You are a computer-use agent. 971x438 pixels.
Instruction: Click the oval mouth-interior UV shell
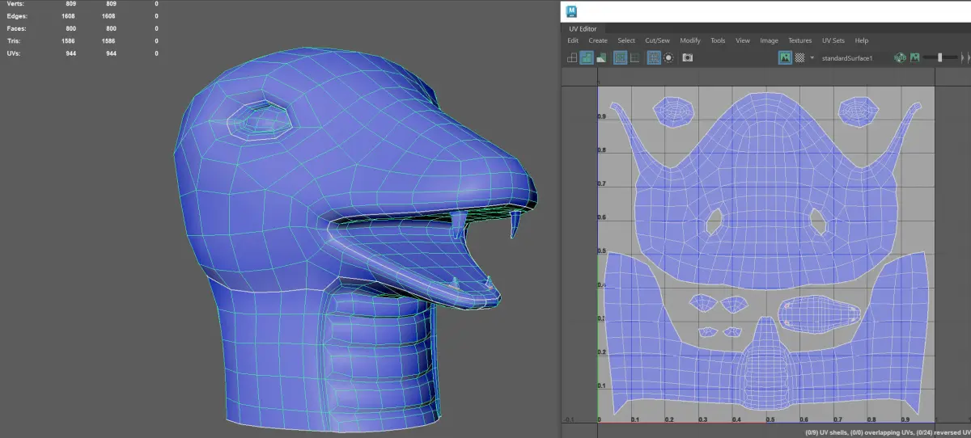coord(820,313)
